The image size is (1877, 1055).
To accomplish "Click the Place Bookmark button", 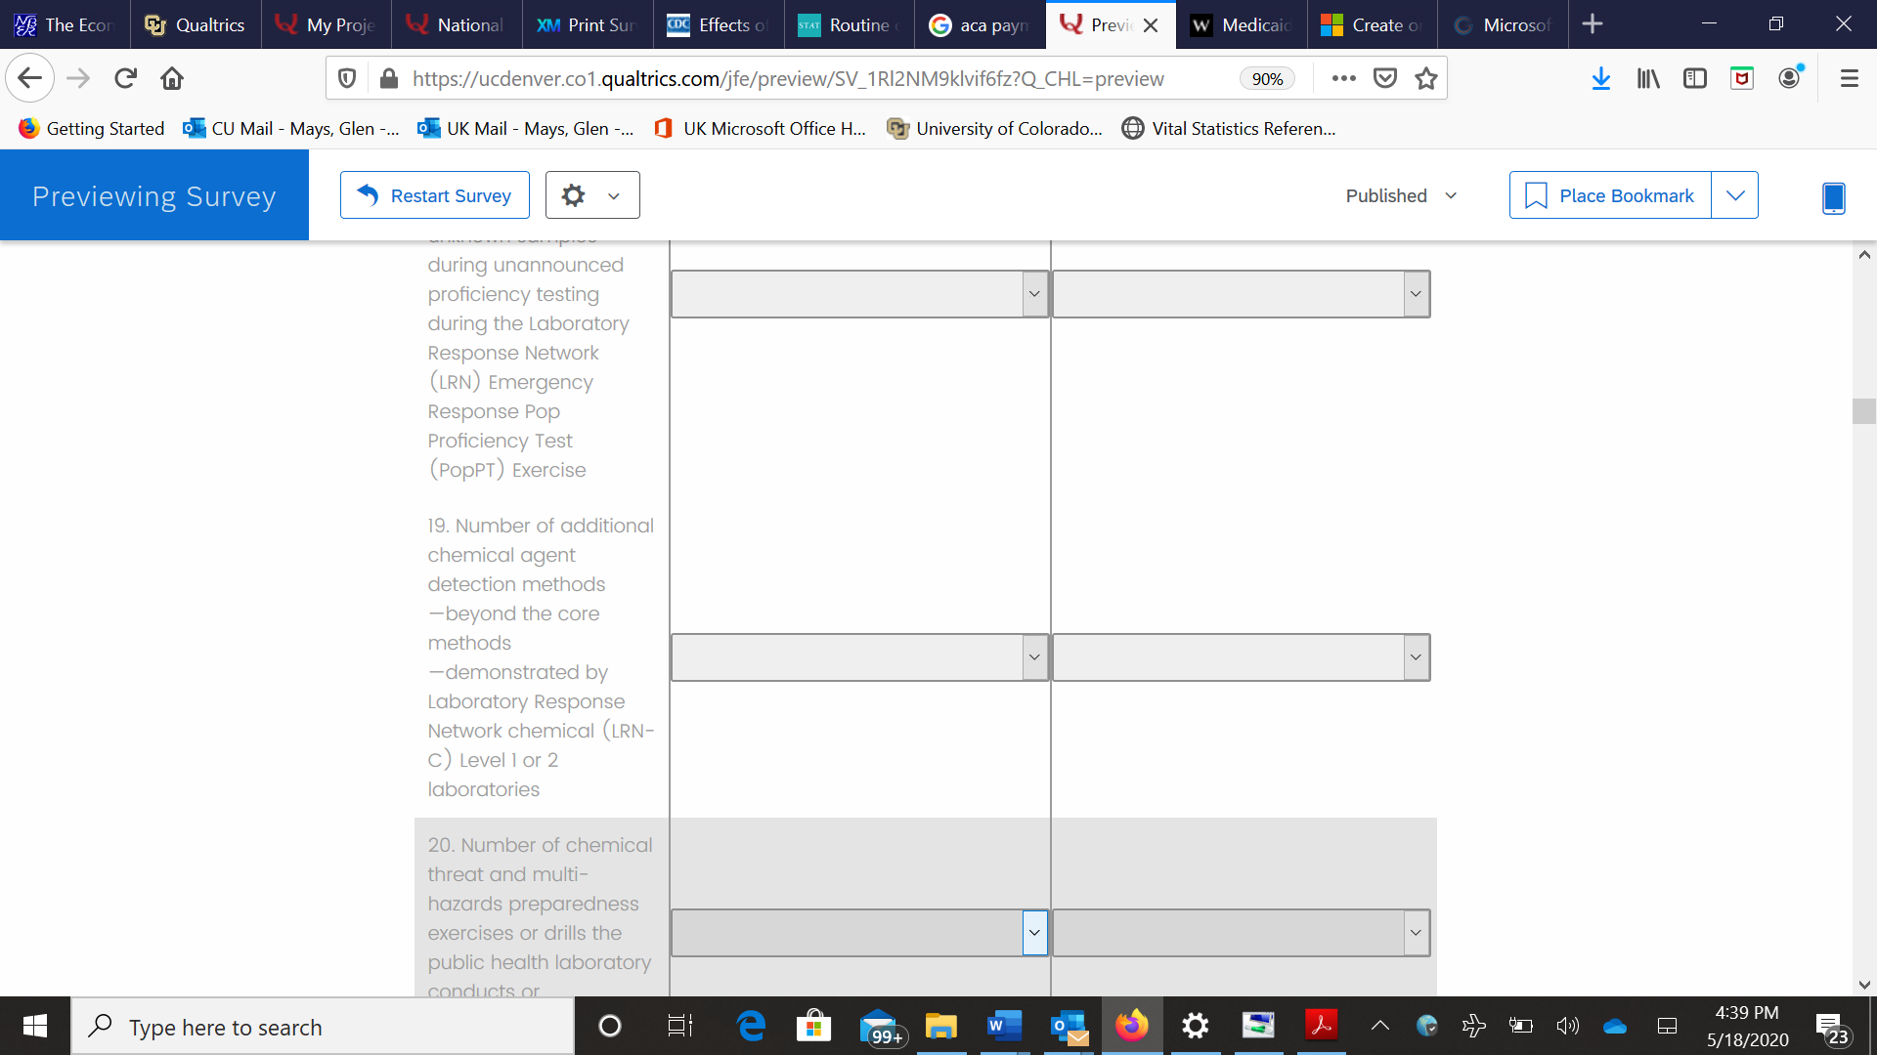I will 1610,195.
